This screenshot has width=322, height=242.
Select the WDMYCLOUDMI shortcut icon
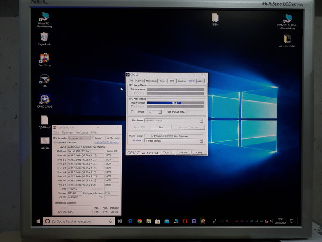(287, 22)
